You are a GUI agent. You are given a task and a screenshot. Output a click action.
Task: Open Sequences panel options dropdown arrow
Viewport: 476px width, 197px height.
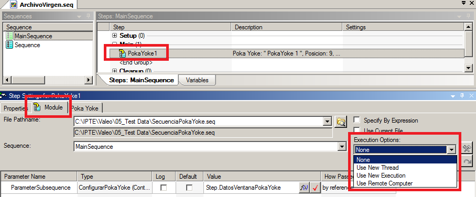click(x=79, y=16)
